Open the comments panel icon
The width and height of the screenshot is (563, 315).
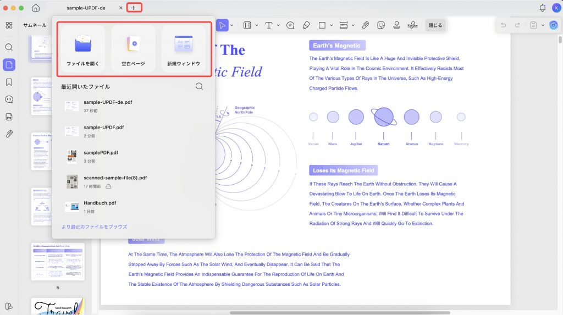9,100
